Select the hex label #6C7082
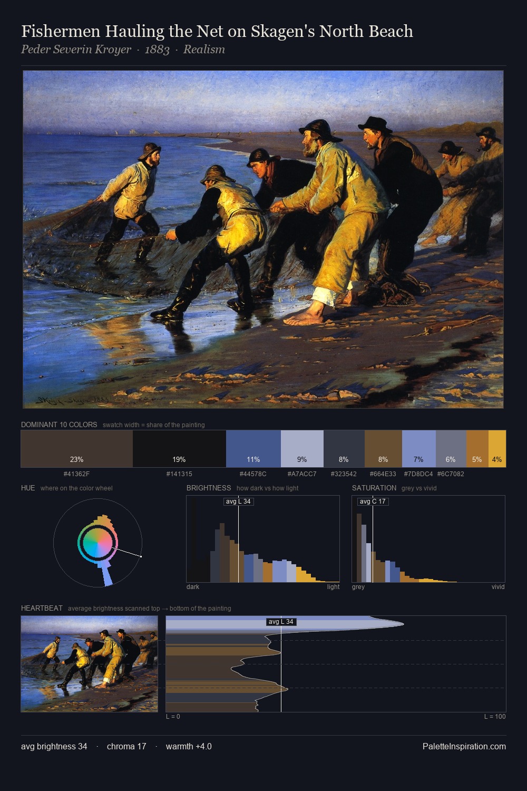527x791 pixels. [x=451, y=474]
